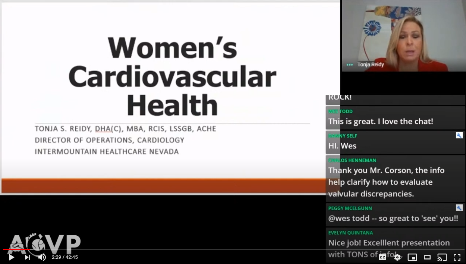Cast video to a TV device

pos(442,257)
